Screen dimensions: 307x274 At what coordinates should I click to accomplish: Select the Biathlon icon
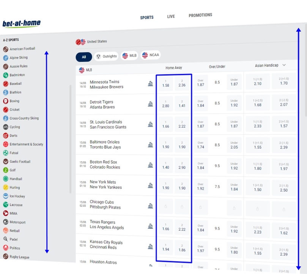click(6, 92)
